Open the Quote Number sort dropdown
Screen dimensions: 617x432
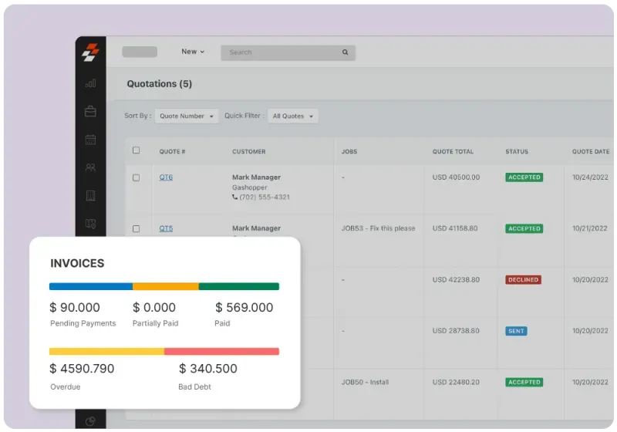pos(186,116)
